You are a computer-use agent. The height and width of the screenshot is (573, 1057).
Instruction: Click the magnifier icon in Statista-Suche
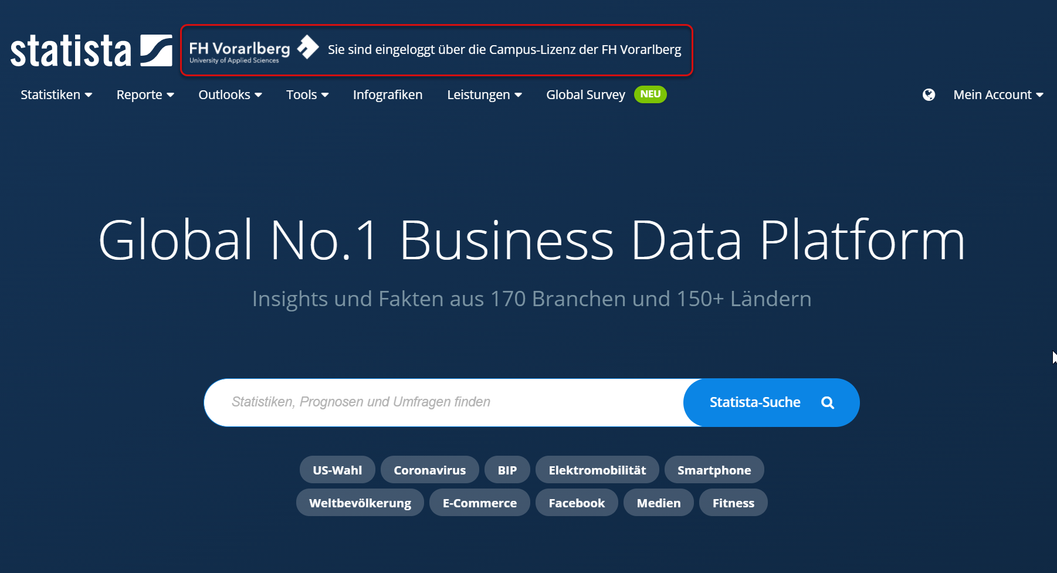(828, 402)
